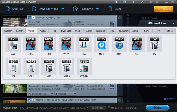The height and width of the screenshot is (112, 177).
Task: Pick the MOV QuickTime format icon
Action: [101, 44]
